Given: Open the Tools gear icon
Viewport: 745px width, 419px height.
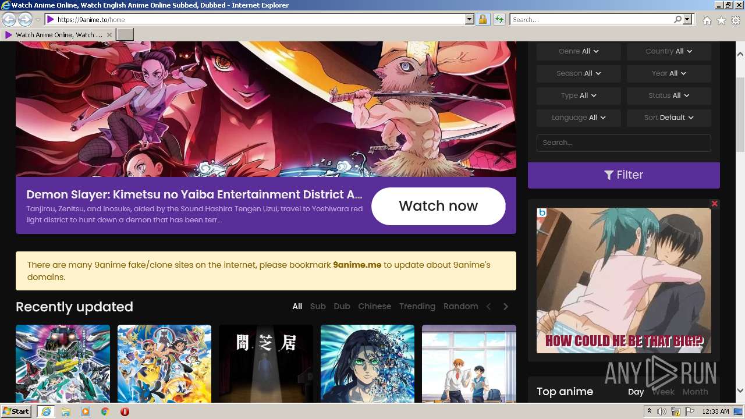Looking at the screenshot, I should pos(736,20).
